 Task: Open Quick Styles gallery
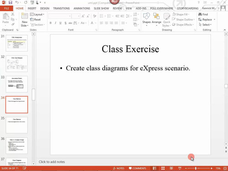[x=166, y=20]
